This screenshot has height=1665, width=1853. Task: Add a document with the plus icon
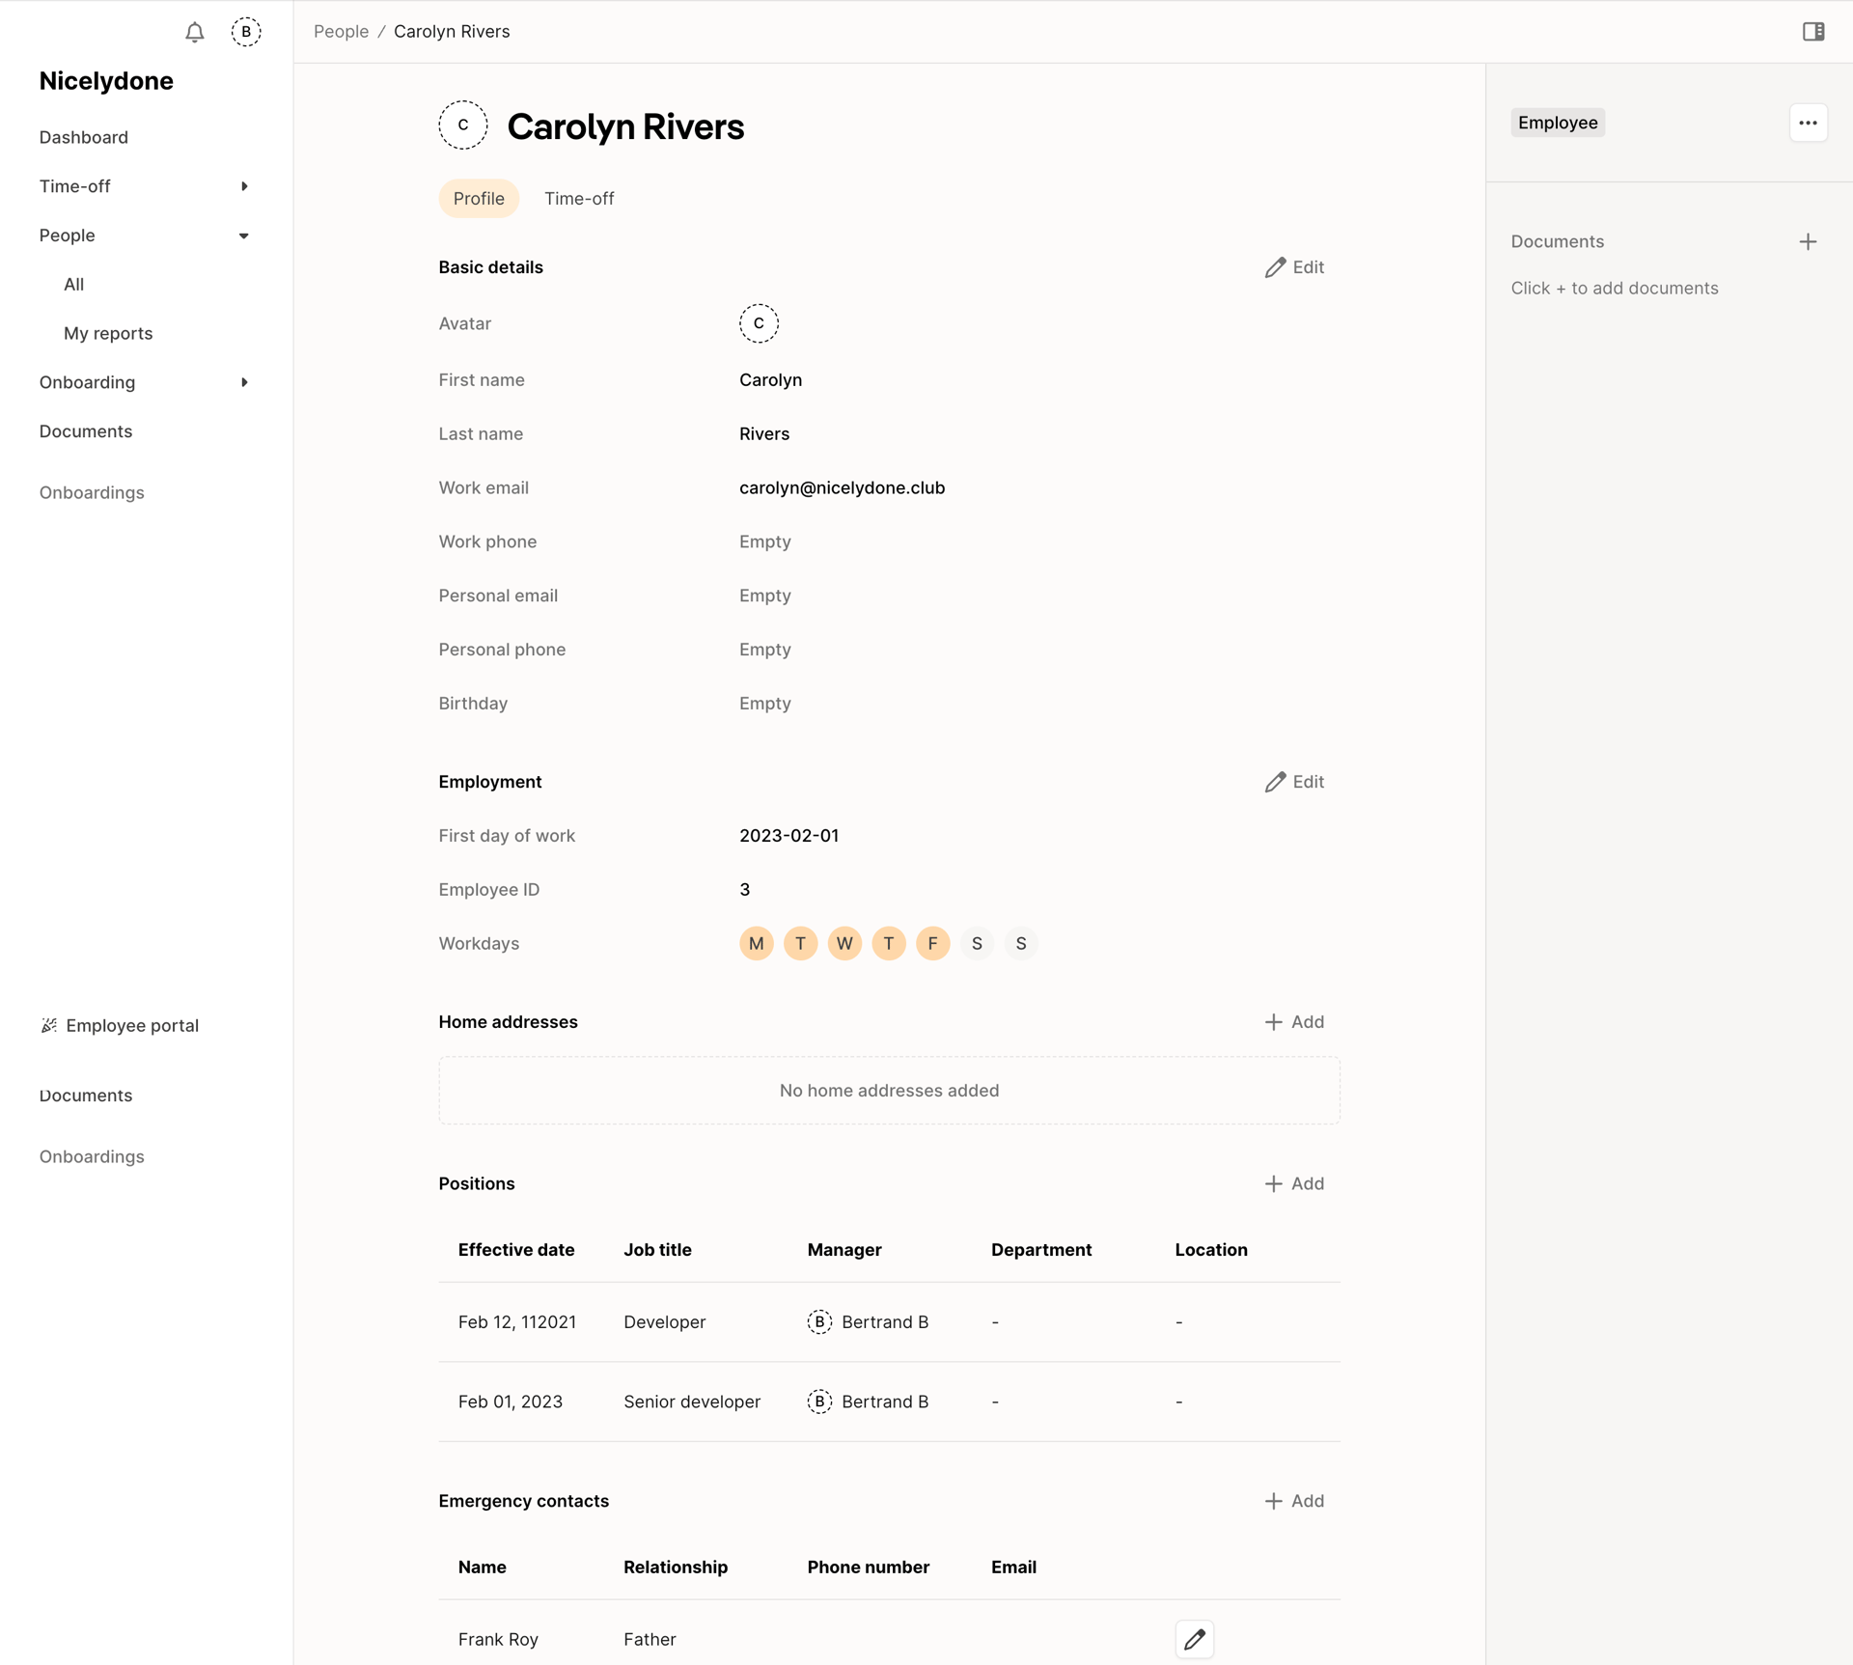pos(1809,241)
